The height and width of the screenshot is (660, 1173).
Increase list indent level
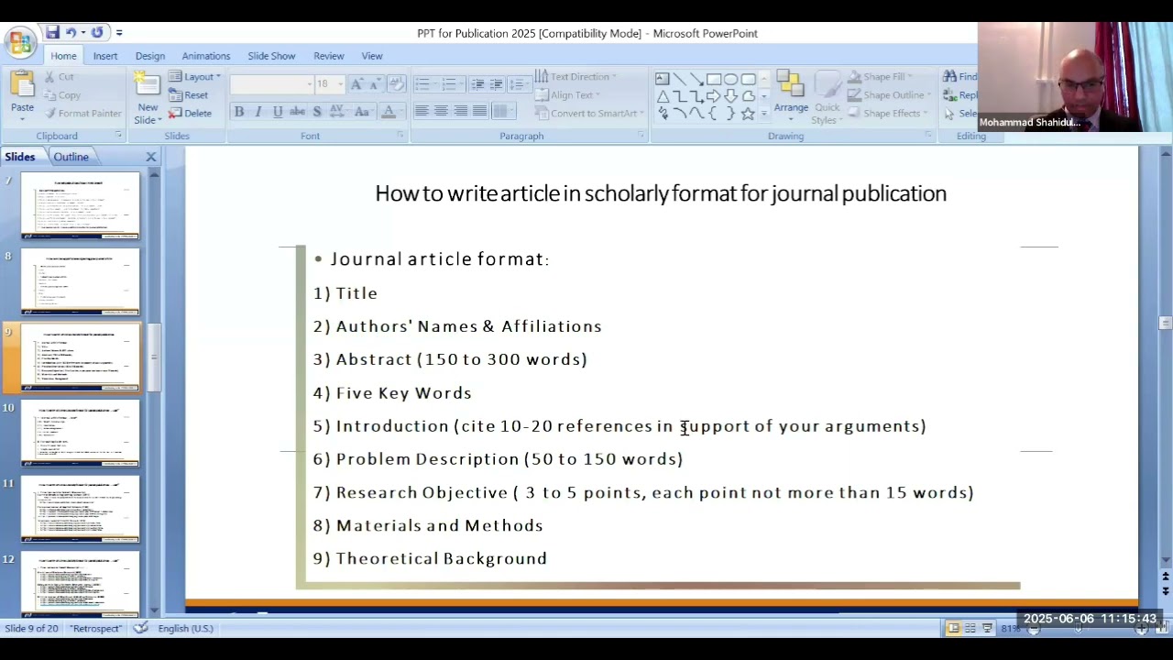(x=496, y=84)
